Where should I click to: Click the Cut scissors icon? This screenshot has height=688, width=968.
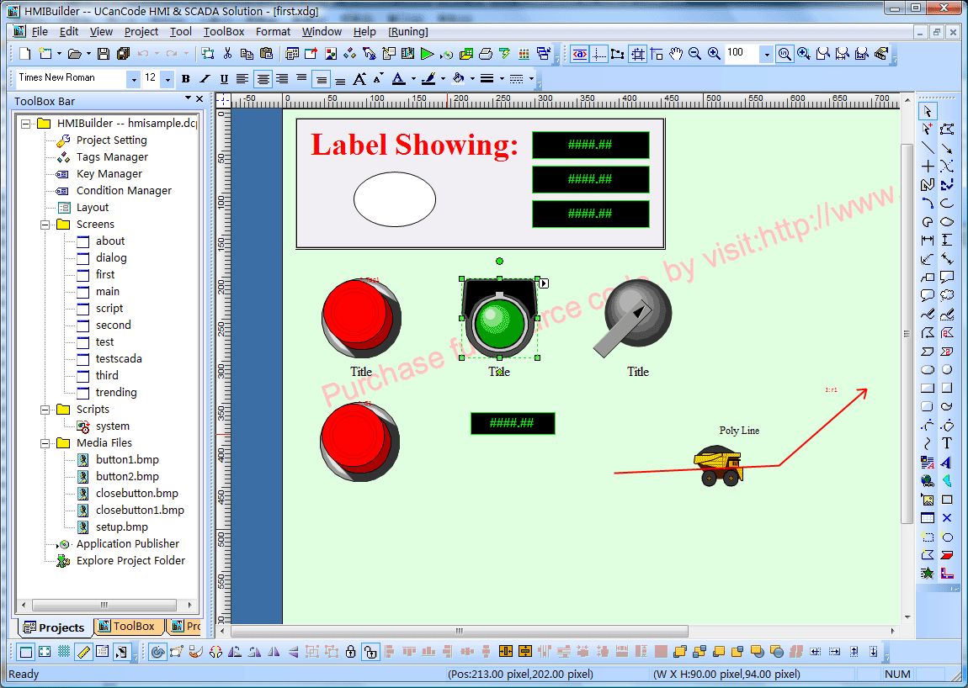(227, 54)
